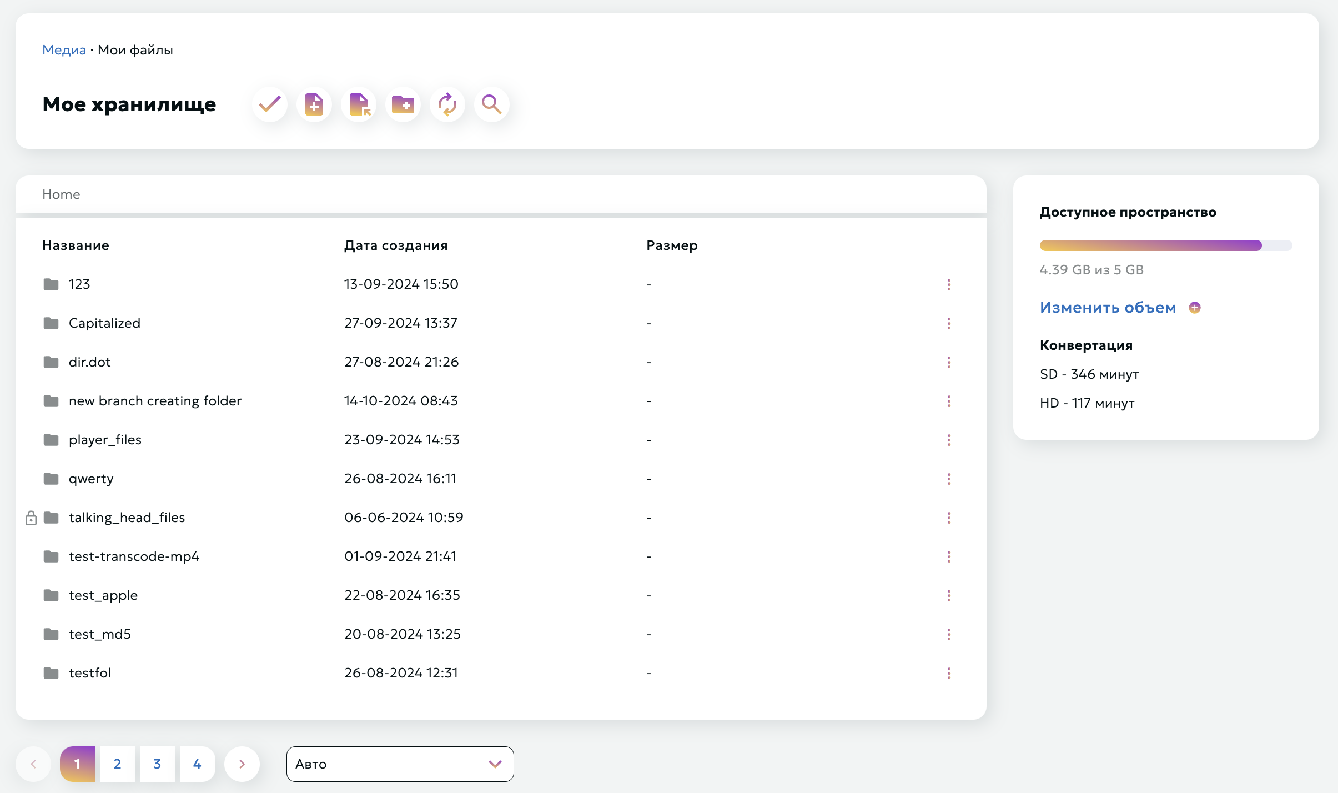Open options menu for qwerty folder
Viewport: 1338px width, 793px height.
point(949,479)
